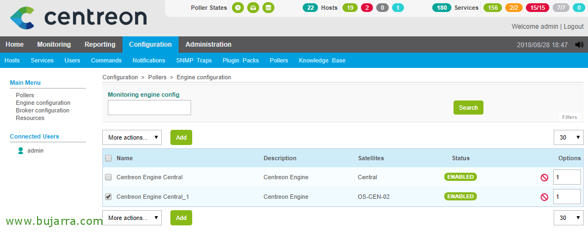Open the Configuration menu
588x233 pixels.
tap(150, 45)
